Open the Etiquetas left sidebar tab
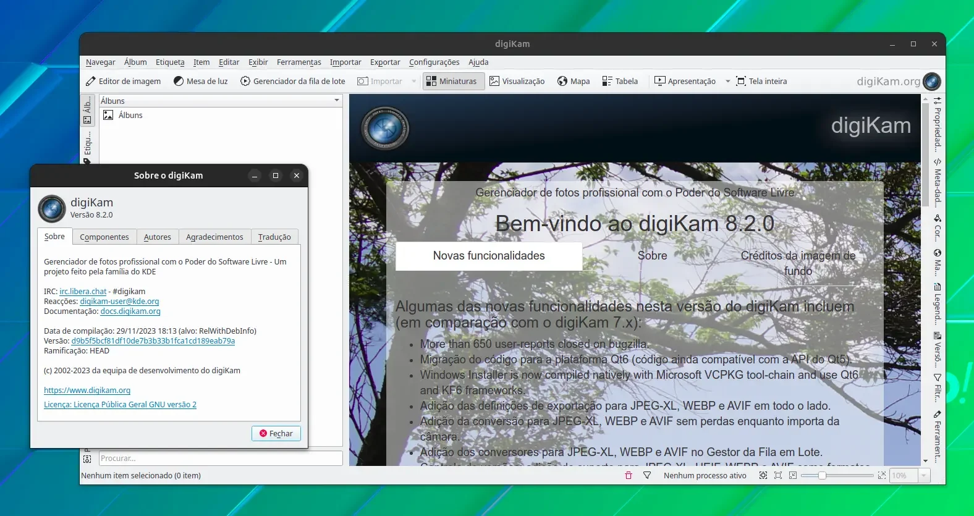The width and height of the screenshot is (974, 516). pyautogui.click(x=87, y=146)
